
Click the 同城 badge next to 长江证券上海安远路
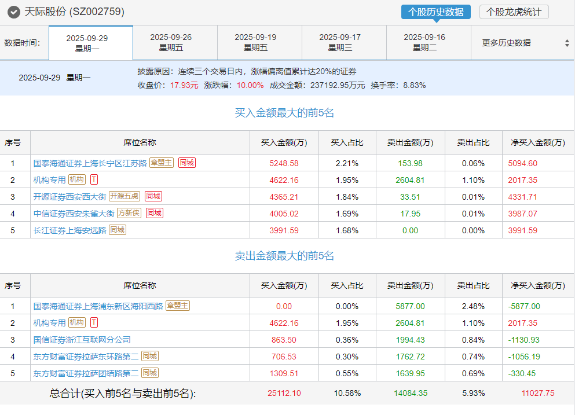coord(117,230)
